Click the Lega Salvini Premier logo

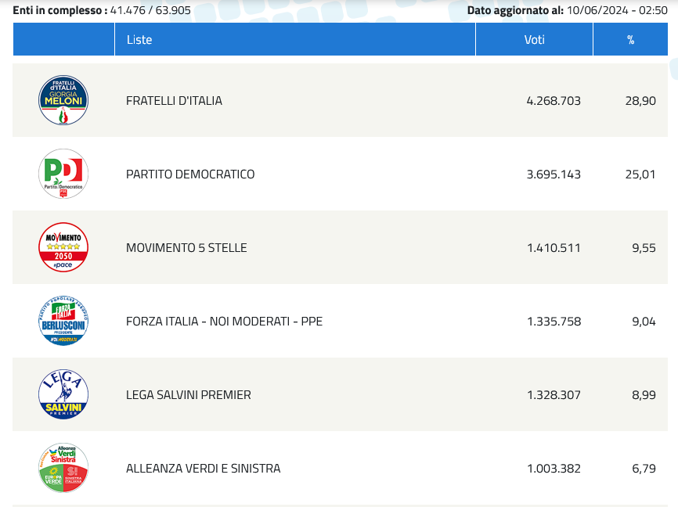(x=63, y=394)
